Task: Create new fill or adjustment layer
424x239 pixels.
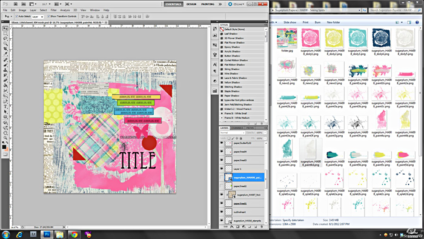Action: click(243, 227)
